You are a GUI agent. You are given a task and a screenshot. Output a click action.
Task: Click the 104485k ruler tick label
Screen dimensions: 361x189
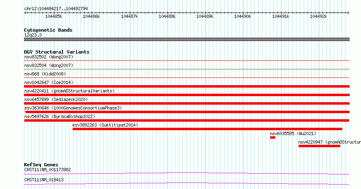click(54, 16)
